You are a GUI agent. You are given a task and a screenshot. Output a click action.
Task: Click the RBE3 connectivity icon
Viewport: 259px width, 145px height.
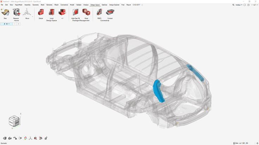tap(99, 13)
